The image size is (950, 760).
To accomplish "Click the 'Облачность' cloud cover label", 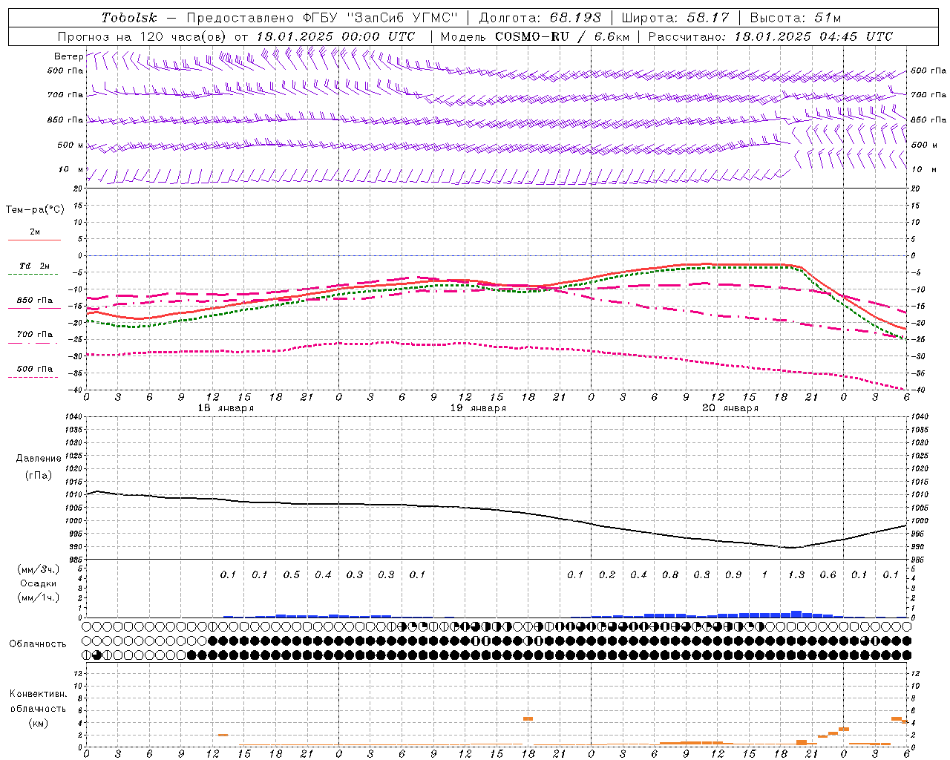I will (x=38, y=644).
